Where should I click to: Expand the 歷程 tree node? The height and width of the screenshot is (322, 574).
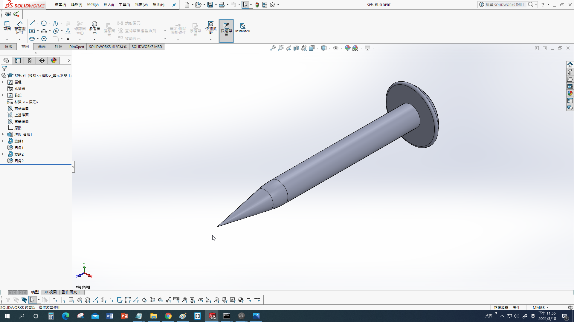(3, 82)
